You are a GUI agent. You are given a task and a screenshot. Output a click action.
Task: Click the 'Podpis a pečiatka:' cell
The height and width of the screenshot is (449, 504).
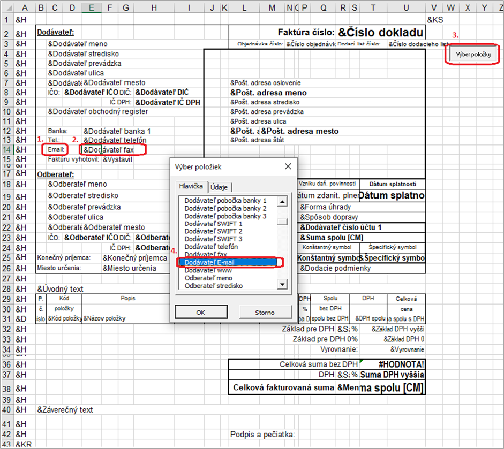(262, 435)
